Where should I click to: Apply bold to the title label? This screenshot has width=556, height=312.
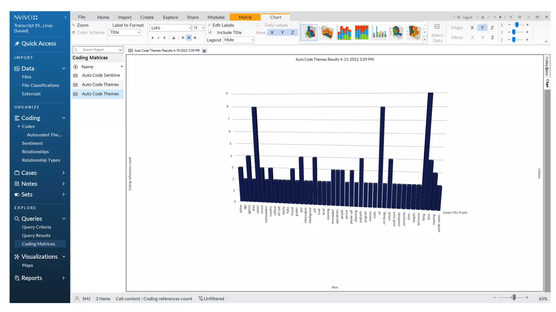pyautogui.click(x=153, y=38)
